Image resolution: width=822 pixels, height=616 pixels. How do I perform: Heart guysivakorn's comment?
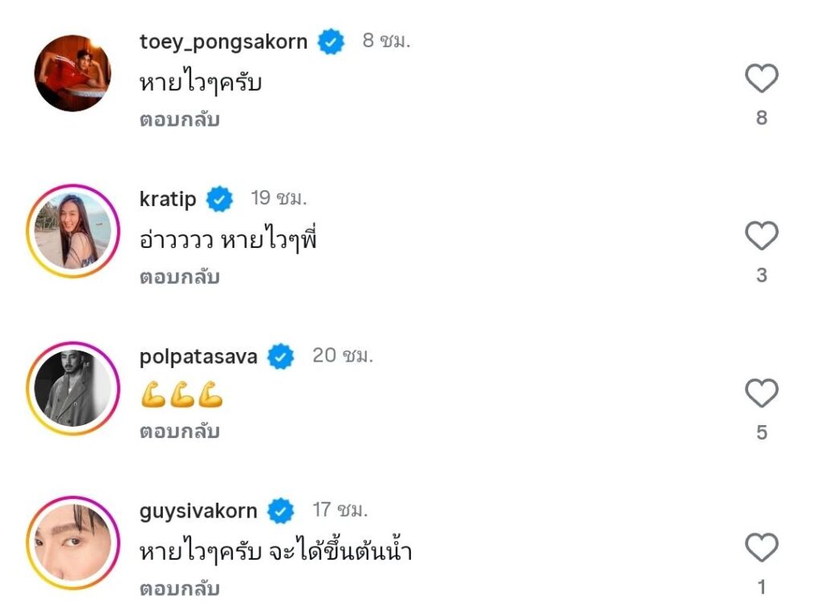pos(761,549)
